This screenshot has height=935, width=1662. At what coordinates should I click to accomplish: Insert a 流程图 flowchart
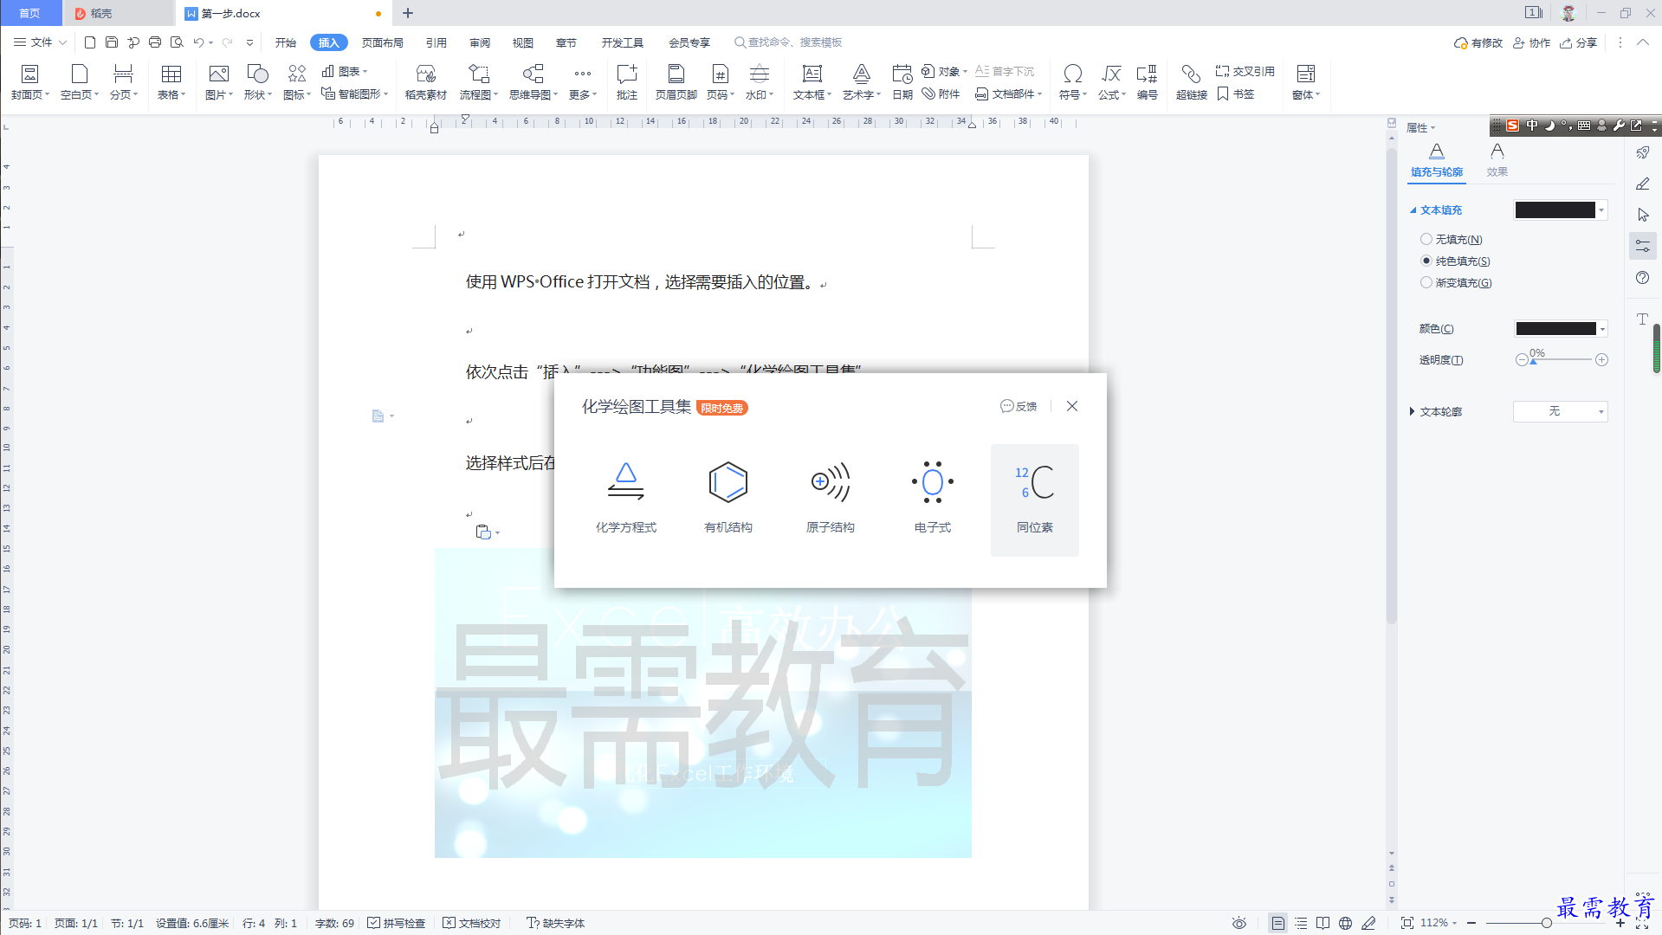pyautogui.click(x=479, y=82)
